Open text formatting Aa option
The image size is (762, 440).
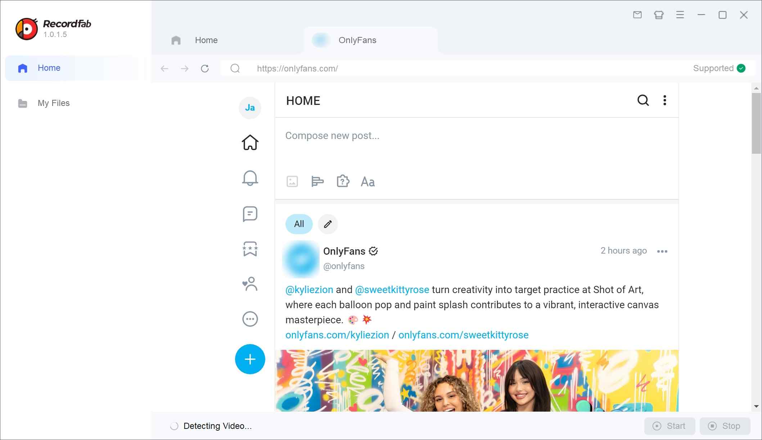tap(368, 182)
